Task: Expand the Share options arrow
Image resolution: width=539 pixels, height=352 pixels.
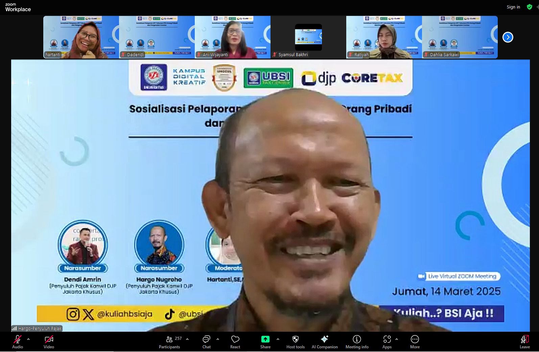Action: [x=278, y=339]
